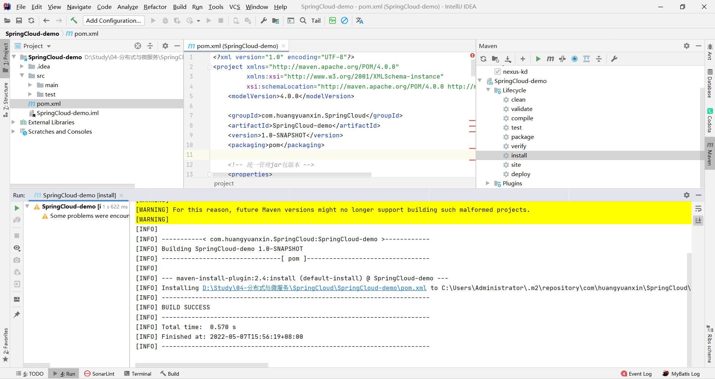Click Download Sources Maven toolbar icon
Screen dimensions: 715x379
(x=508, y=59)
